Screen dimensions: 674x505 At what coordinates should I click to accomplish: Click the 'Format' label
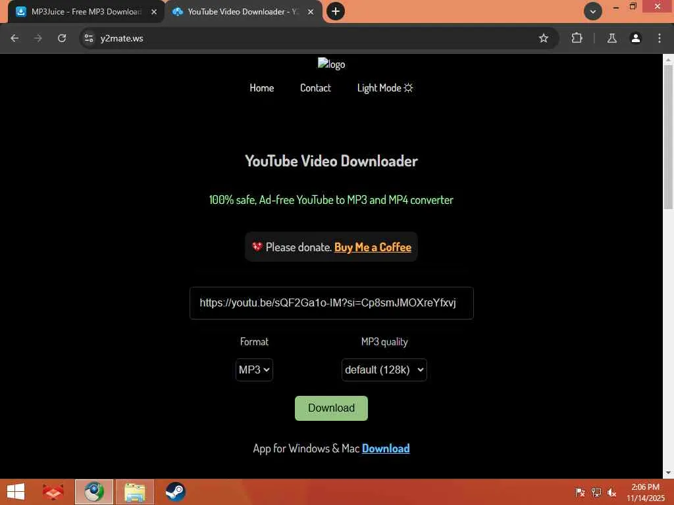pos(254,342)
